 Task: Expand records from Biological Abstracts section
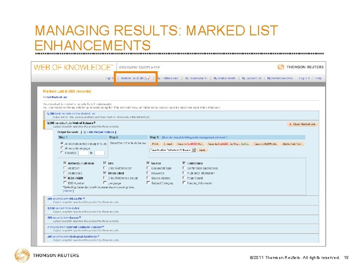click(x=73, y=237)
